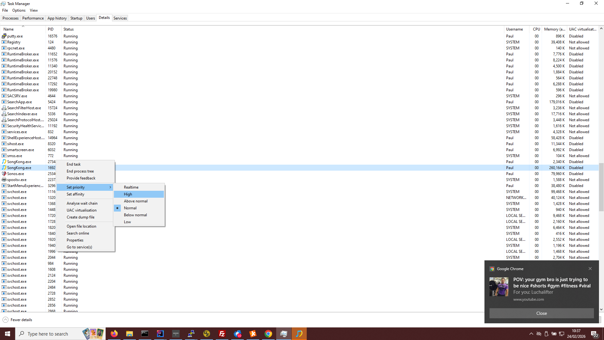Viewport: 604px width, 340px height.
Task: Open Google Chrome from the taskbar
Action: [268, 334]
